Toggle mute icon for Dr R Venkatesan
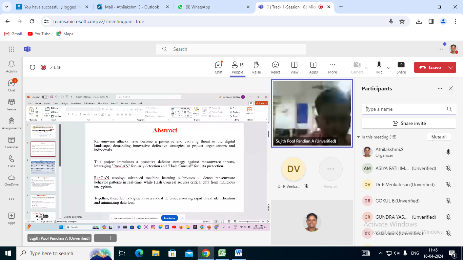The image size is (463, 260). click(448, 185)
